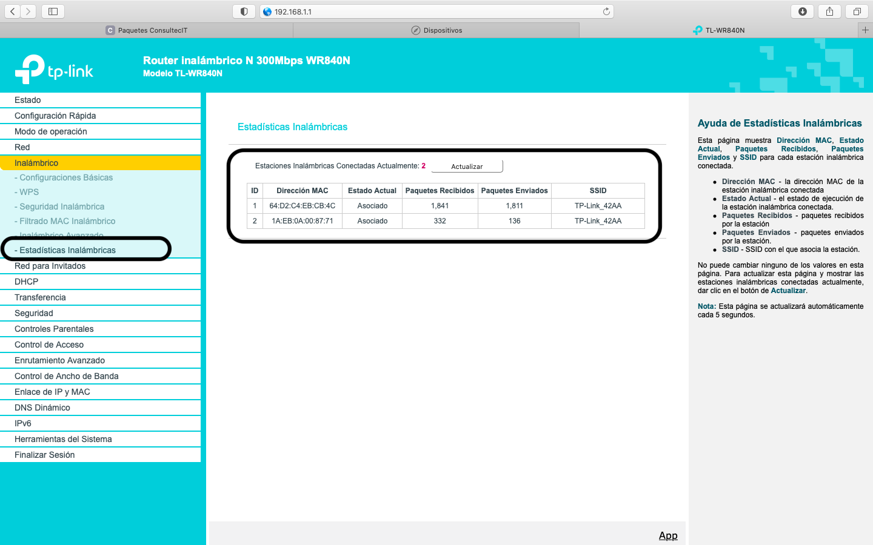Screen dimensions: 873x545
Task: Click the Share icon in the toolbar
Action: (x=829, y=12)
